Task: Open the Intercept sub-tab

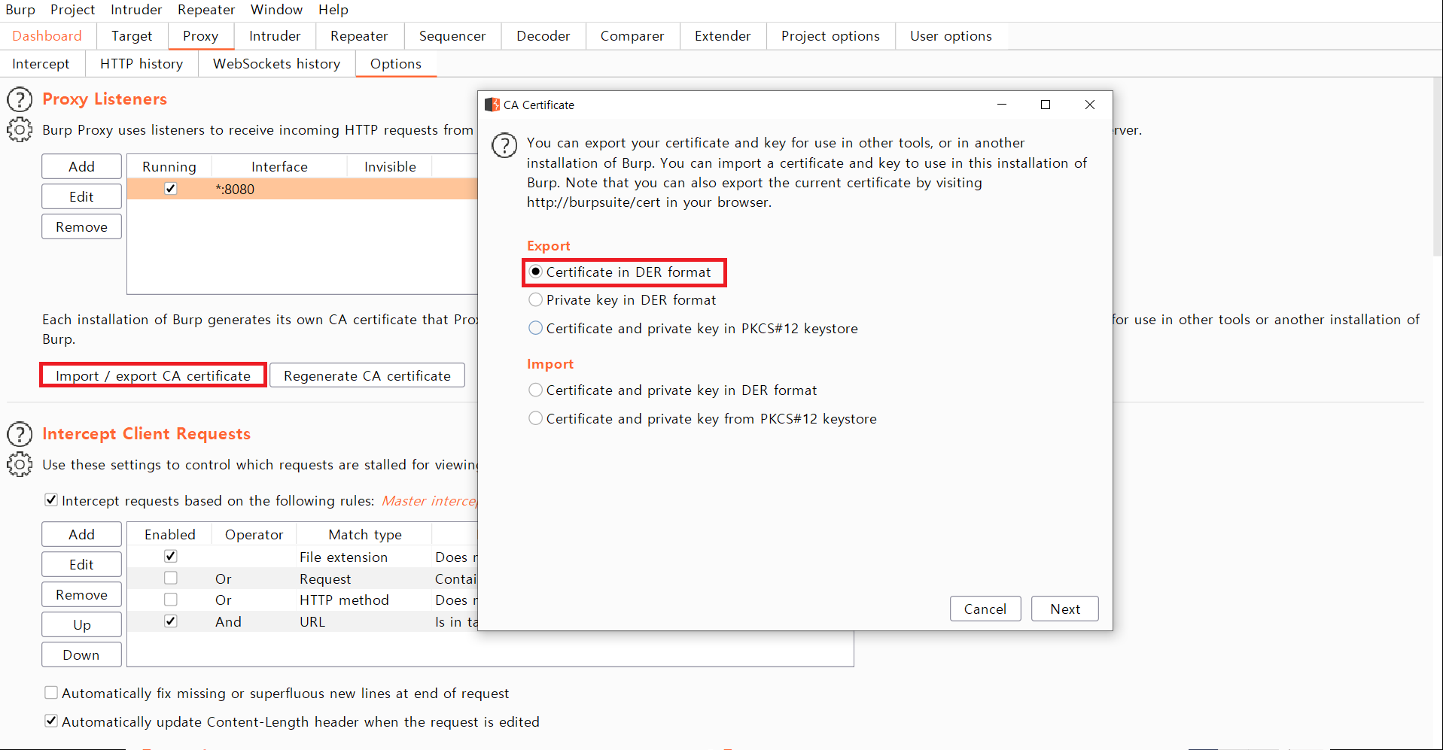Action: pos(41,64)
